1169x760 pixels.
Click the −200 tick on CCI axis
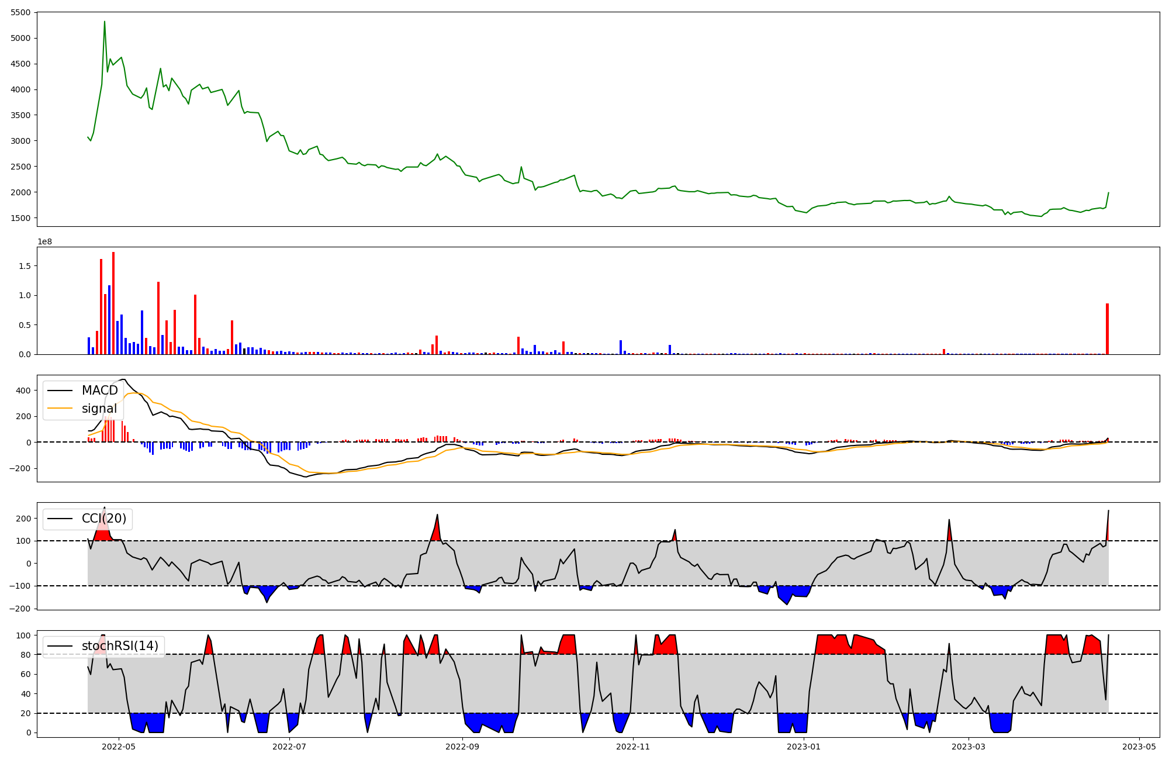point(20,609)
